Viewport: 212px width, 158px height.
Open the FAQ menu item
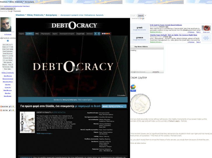pos(37,34)
